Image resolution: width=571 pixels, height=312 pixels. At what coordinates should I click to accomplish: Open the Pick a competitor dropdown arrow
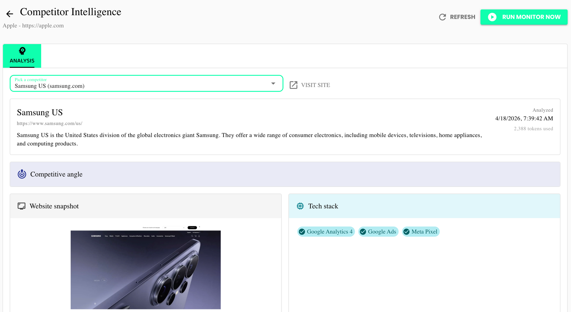click(x=273, y=83)
